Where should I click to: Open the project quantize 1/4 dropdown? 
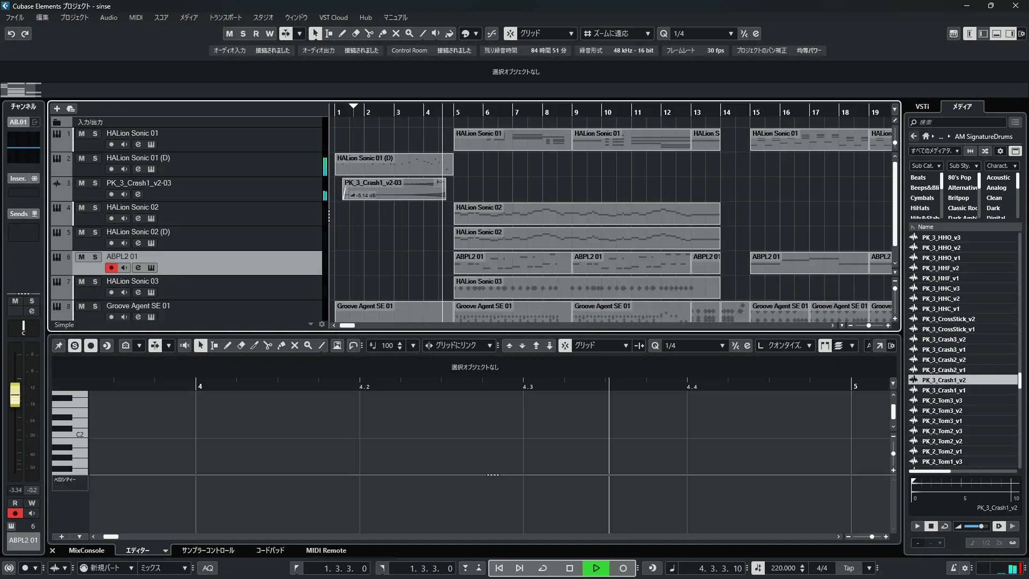tap(730, 33)
